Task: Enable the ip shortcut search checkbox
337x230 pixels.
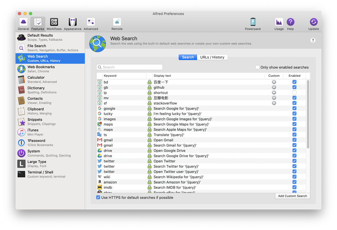Action: (x=294, y=92)
